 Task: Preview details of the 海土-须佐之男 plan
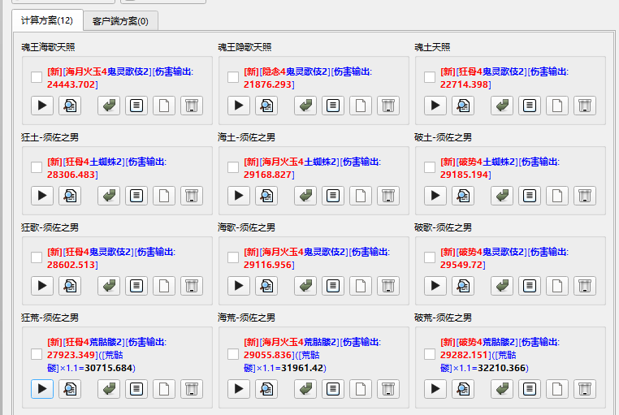(266, 196)
